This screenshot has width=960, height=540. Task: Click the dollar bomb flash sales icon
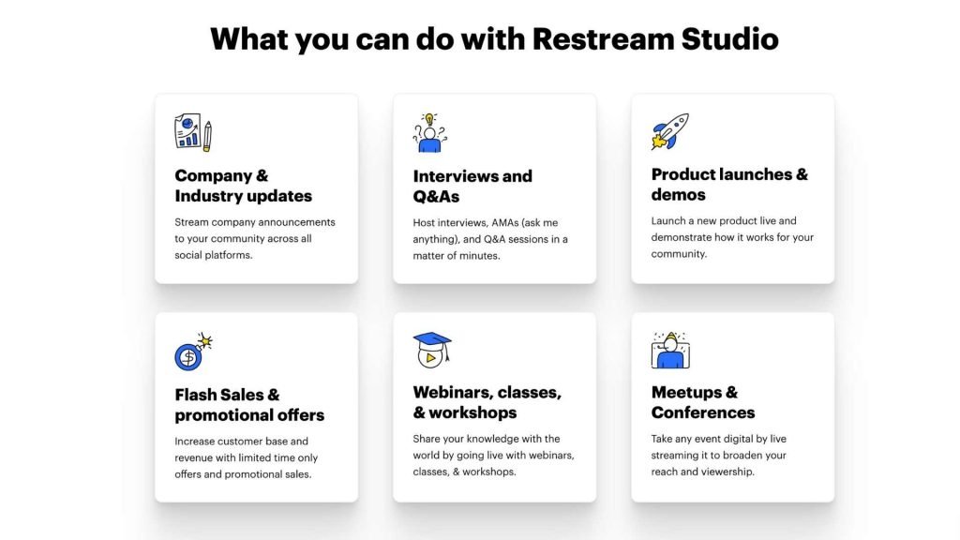193,352
